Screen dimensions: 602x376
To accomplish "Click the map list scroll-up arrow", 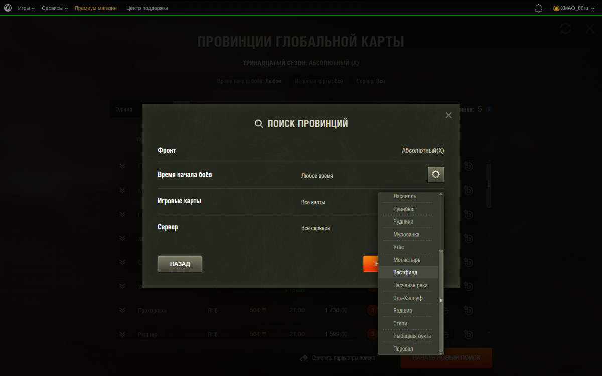I will 441,194.
